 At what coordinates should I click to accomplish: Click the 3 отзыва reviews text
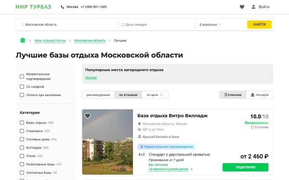pos(262,127)
